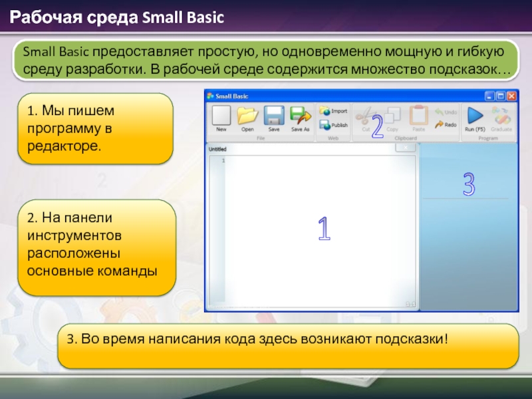
Task: Paste clipboard using Paste icon
Action: click(418, 118)
